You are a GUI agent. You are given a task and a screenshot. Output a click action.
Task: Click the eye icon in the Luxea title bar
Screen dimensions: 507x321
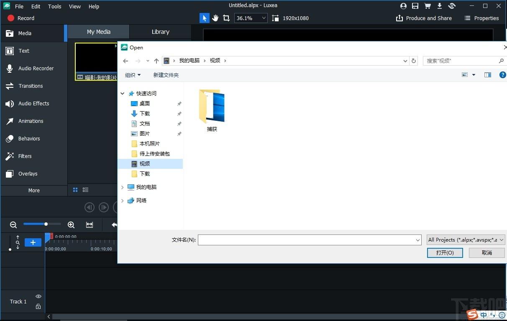pyautogui.click(x=452, y=6)
